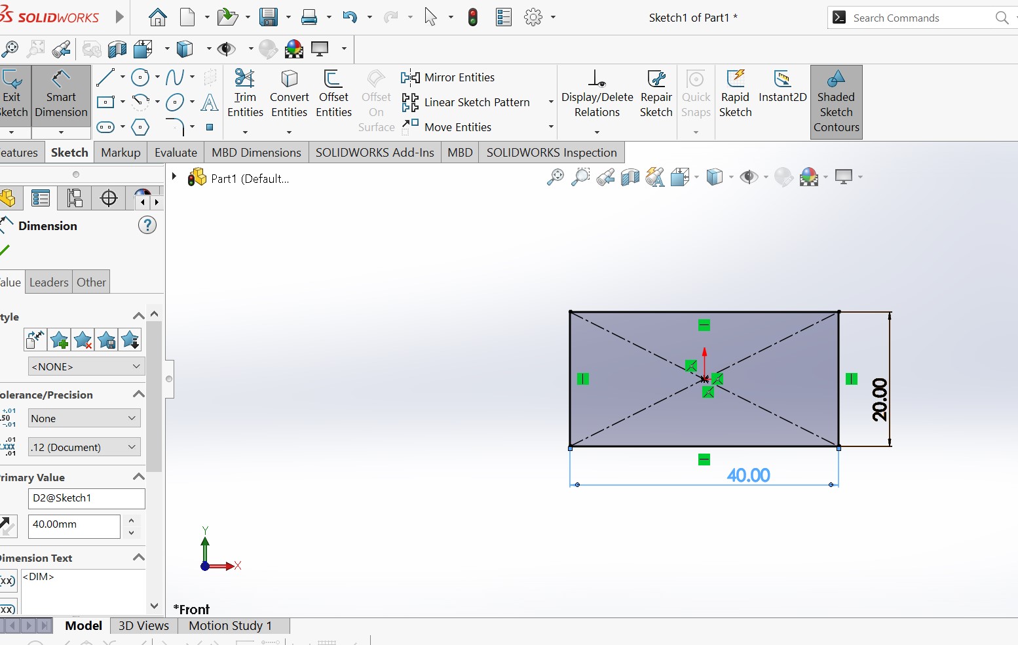Open the Style <NONE> dropdown

[86, 366]
